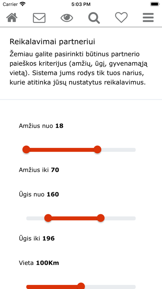This screenshot has width=162, height=289.
Task: Tap the magnifying glass search icon
Action: (94, 18)
